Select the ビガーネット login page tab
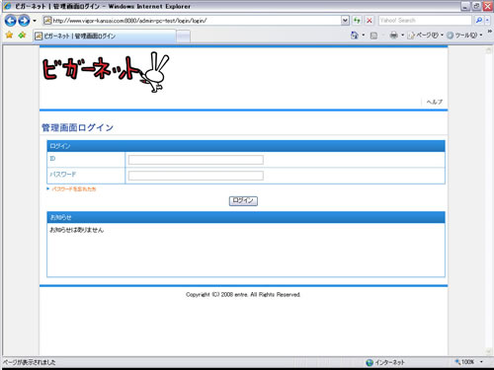This screenshot has height=370, width=494. 105,37
